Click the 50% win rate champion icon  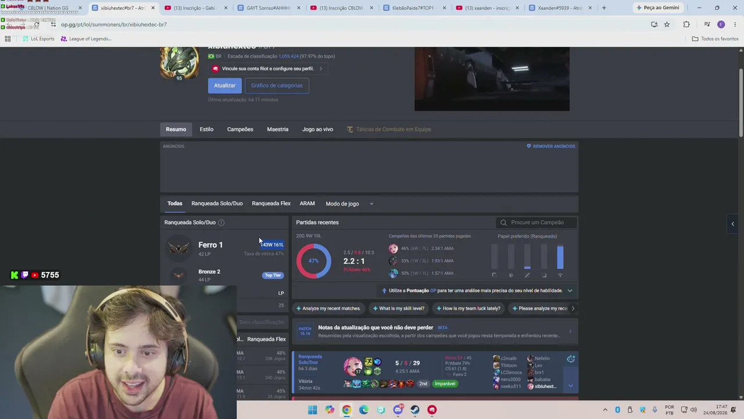point(394,273)
